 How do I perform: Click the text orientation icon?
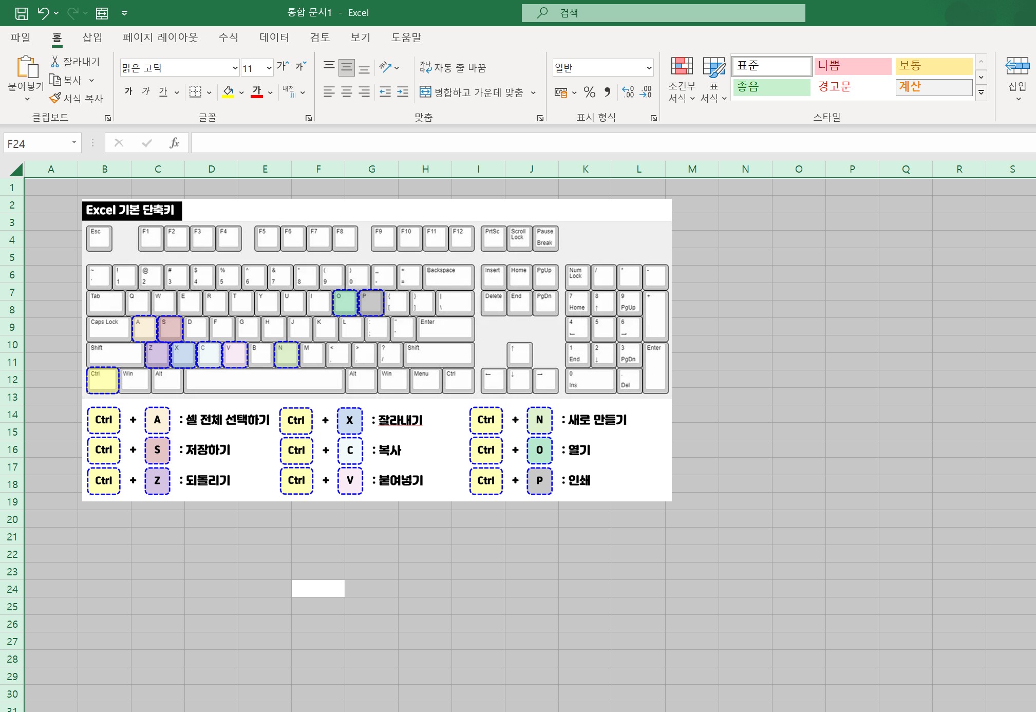(385, 67)
